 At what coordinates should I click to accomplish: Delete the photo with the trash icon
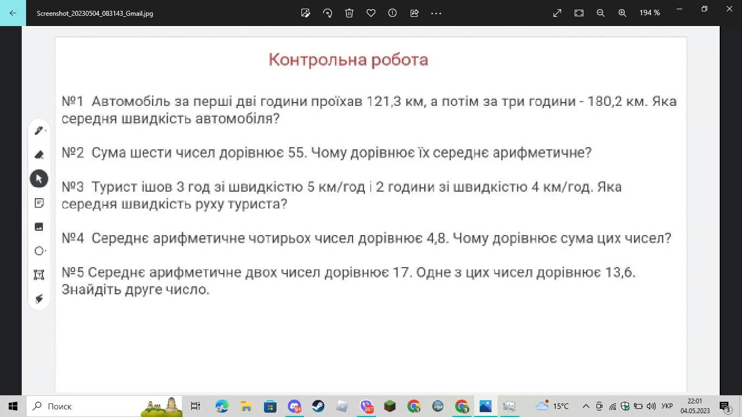[x=349, y=13]
